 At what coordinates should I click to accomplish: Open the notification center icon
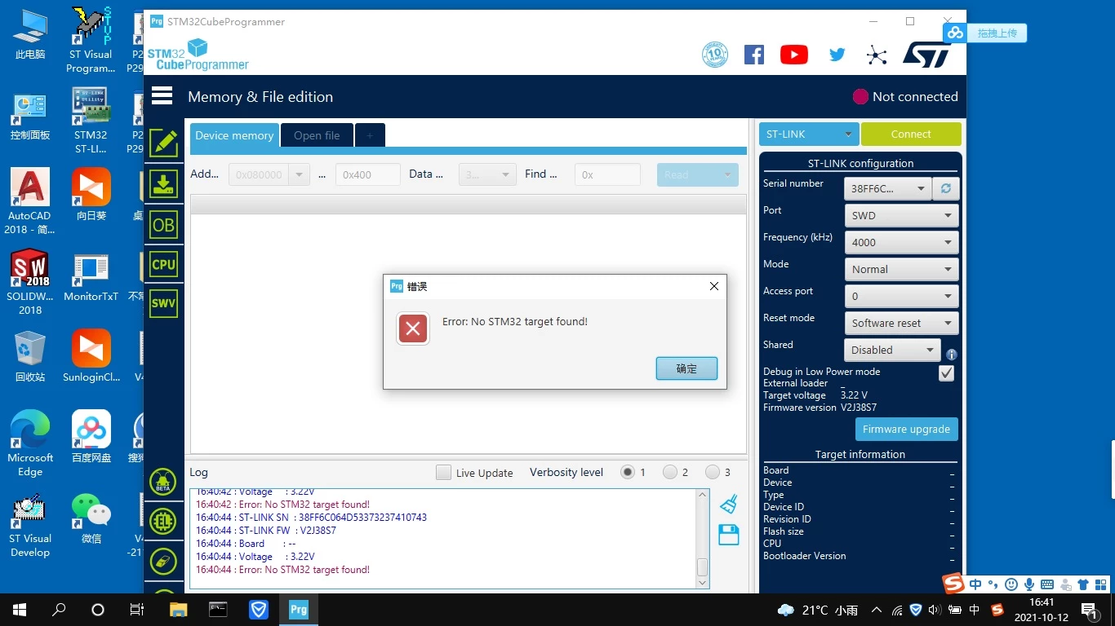pyautogui.click(x=1088, y=610)
